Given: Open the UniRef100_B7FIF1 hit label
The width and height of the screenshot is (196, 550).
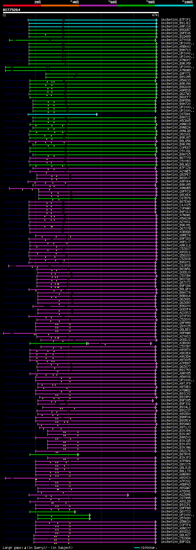Looking at the screenshot, I should 176,20.
